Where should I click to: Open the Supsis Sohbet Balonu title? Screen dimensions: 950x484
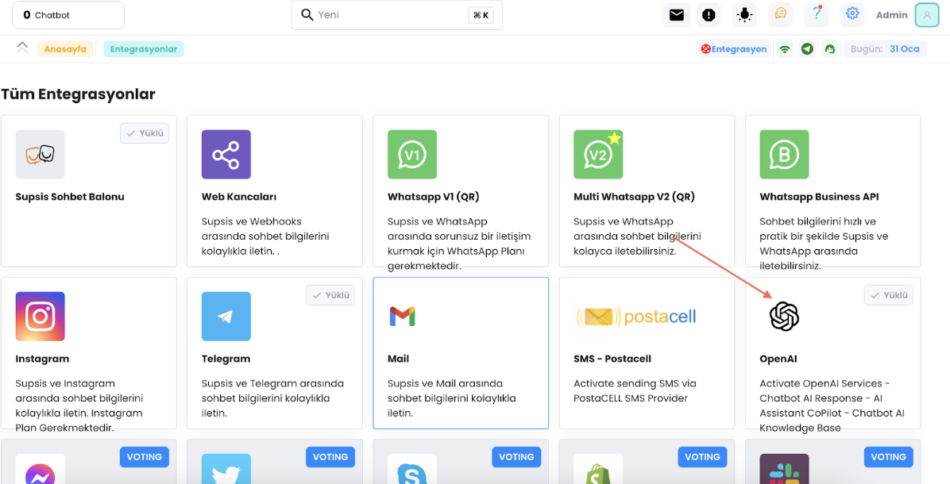tap(70, 197)
